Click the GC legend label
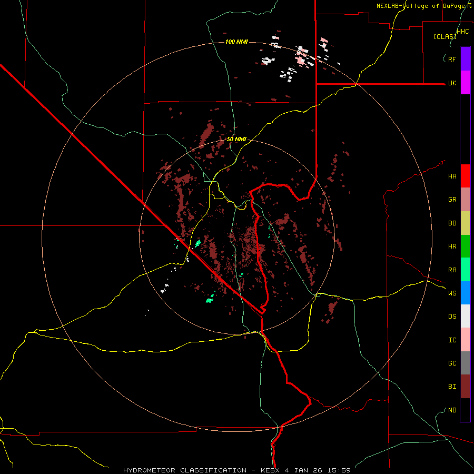 point(452,363)
